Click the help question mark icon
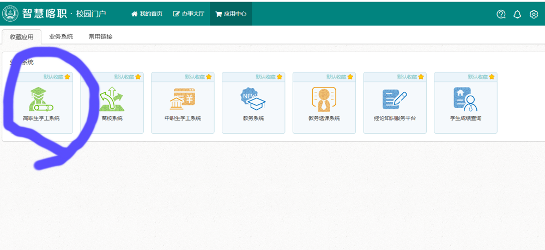This screenshot has height=250, width=545. tap(501, 14)
